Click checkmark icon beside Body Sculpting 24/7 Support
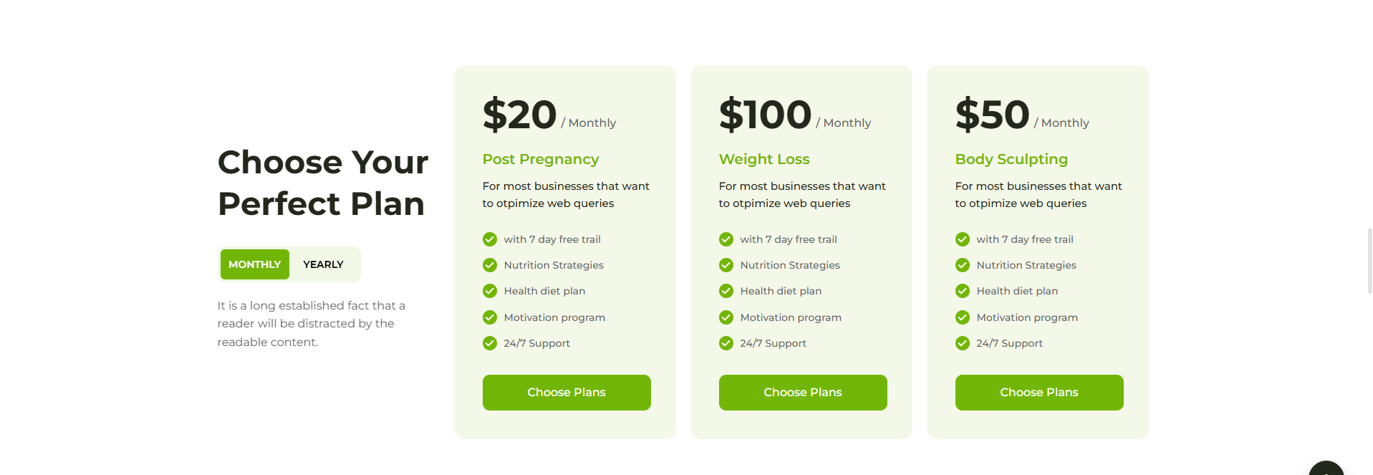 pyautogui.click(x=963, y=343)
